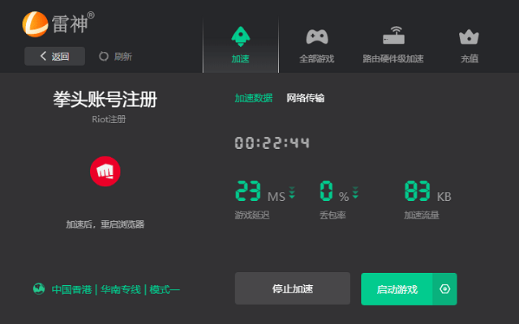Click the globe icon beside 中国香港
The image size is (519, 324).
pos(38,288)
